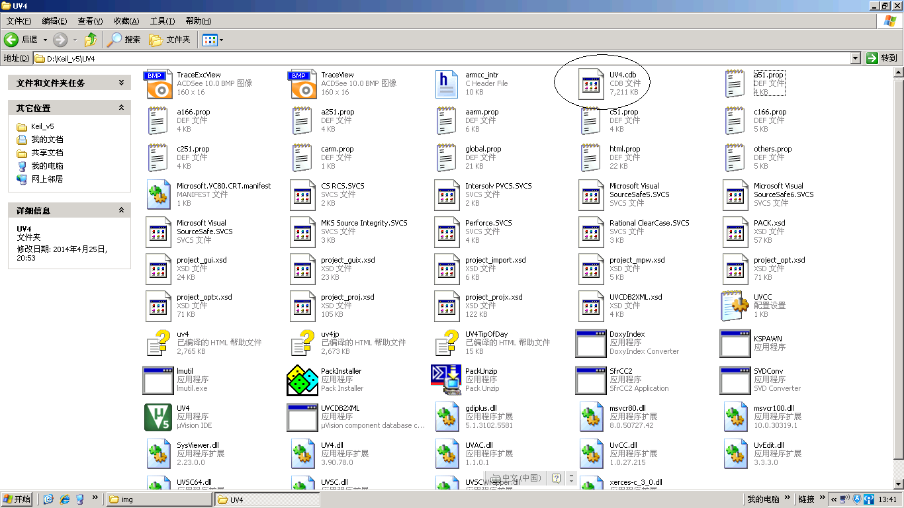Select the PackInstaller application icon

302,380
